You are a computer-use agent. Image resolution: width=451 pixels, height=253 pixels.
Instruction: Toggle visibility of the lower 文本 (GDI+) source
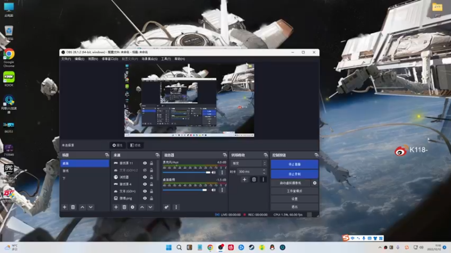[145, 191]
